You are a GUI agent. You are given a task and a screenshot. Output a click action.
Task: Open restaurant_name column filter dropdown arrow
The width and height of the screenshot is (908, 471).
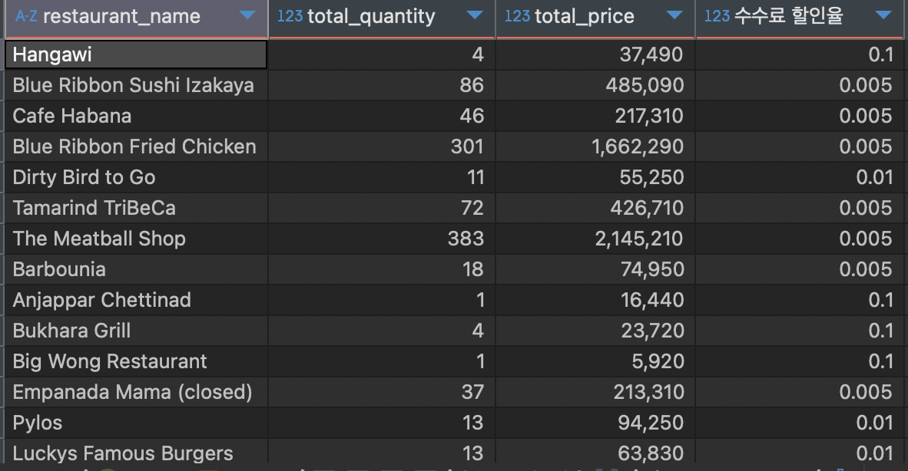click(x=248, y=15)
